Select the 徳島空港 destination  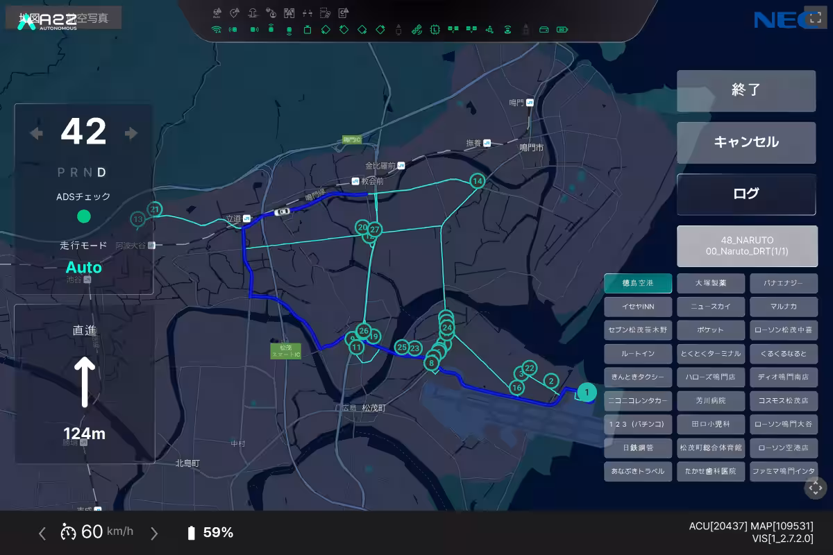tap(637, 283)
